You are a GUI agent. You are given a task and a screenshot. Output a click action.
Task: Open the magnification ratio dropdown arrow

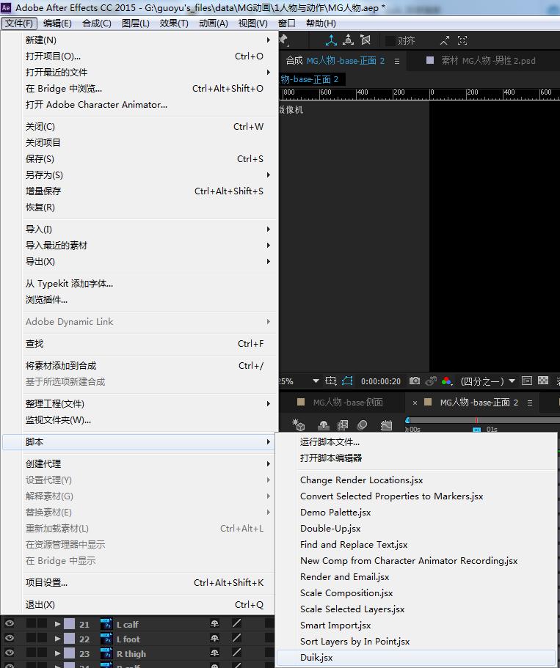pyautogui.click(x=316, y=381)
